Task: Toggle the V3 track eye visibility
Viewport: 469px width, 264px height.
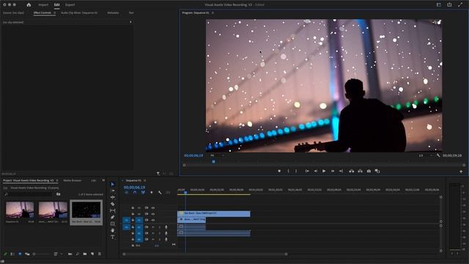Action: (x=153, y=208)
